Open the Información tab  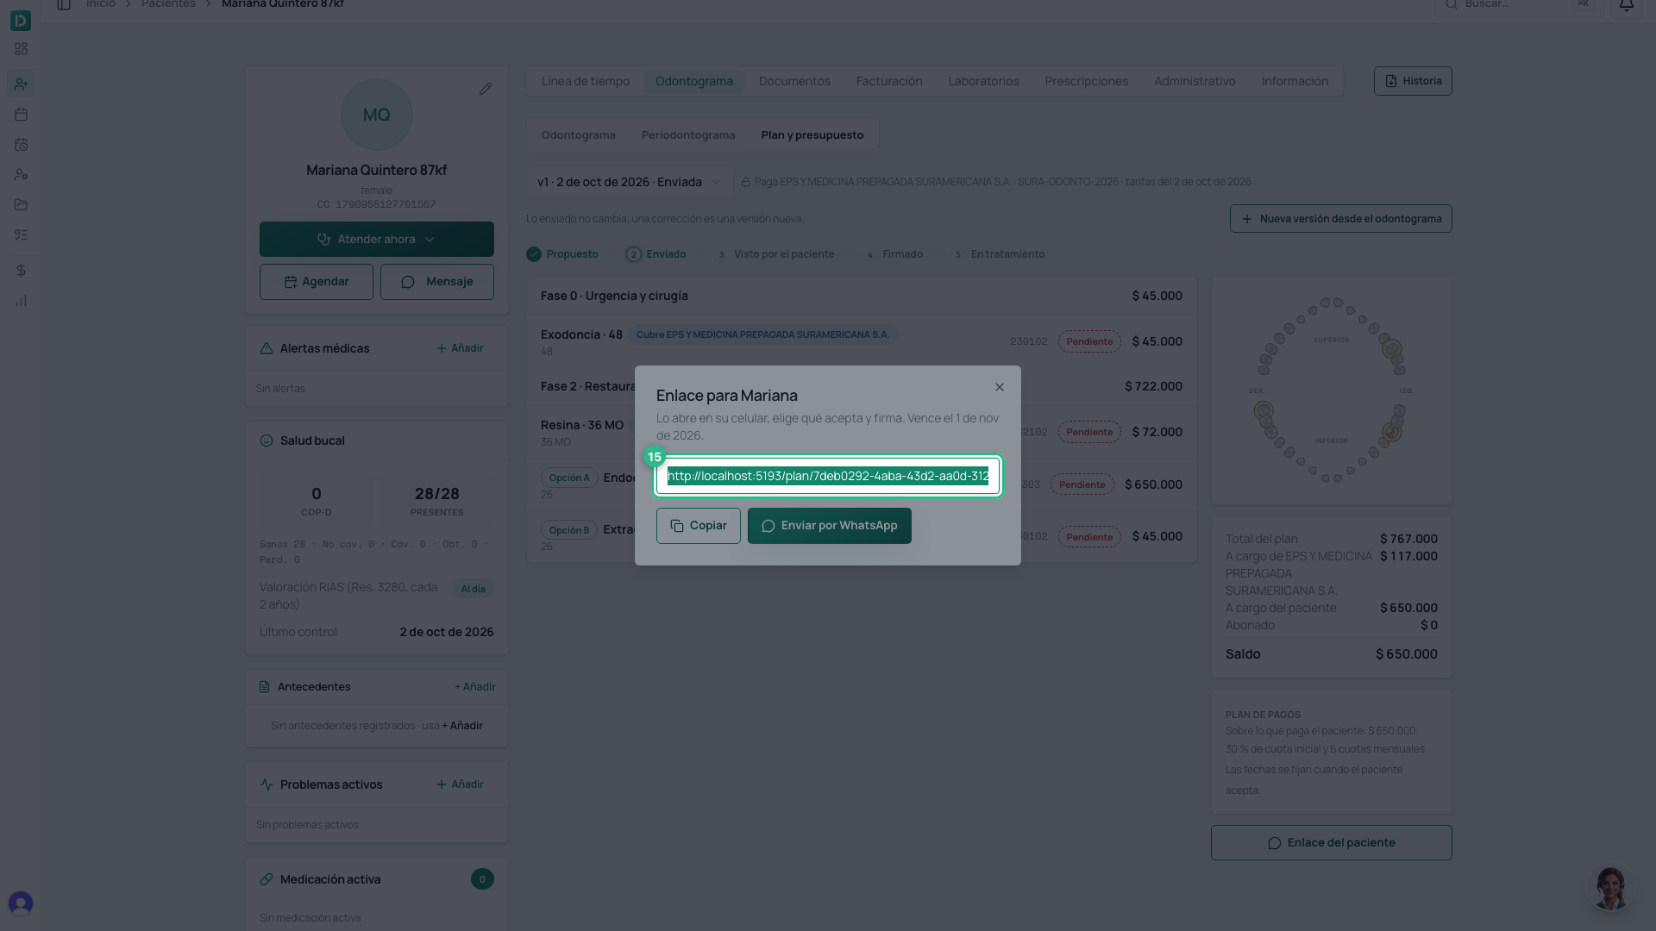coord(1295,81)
